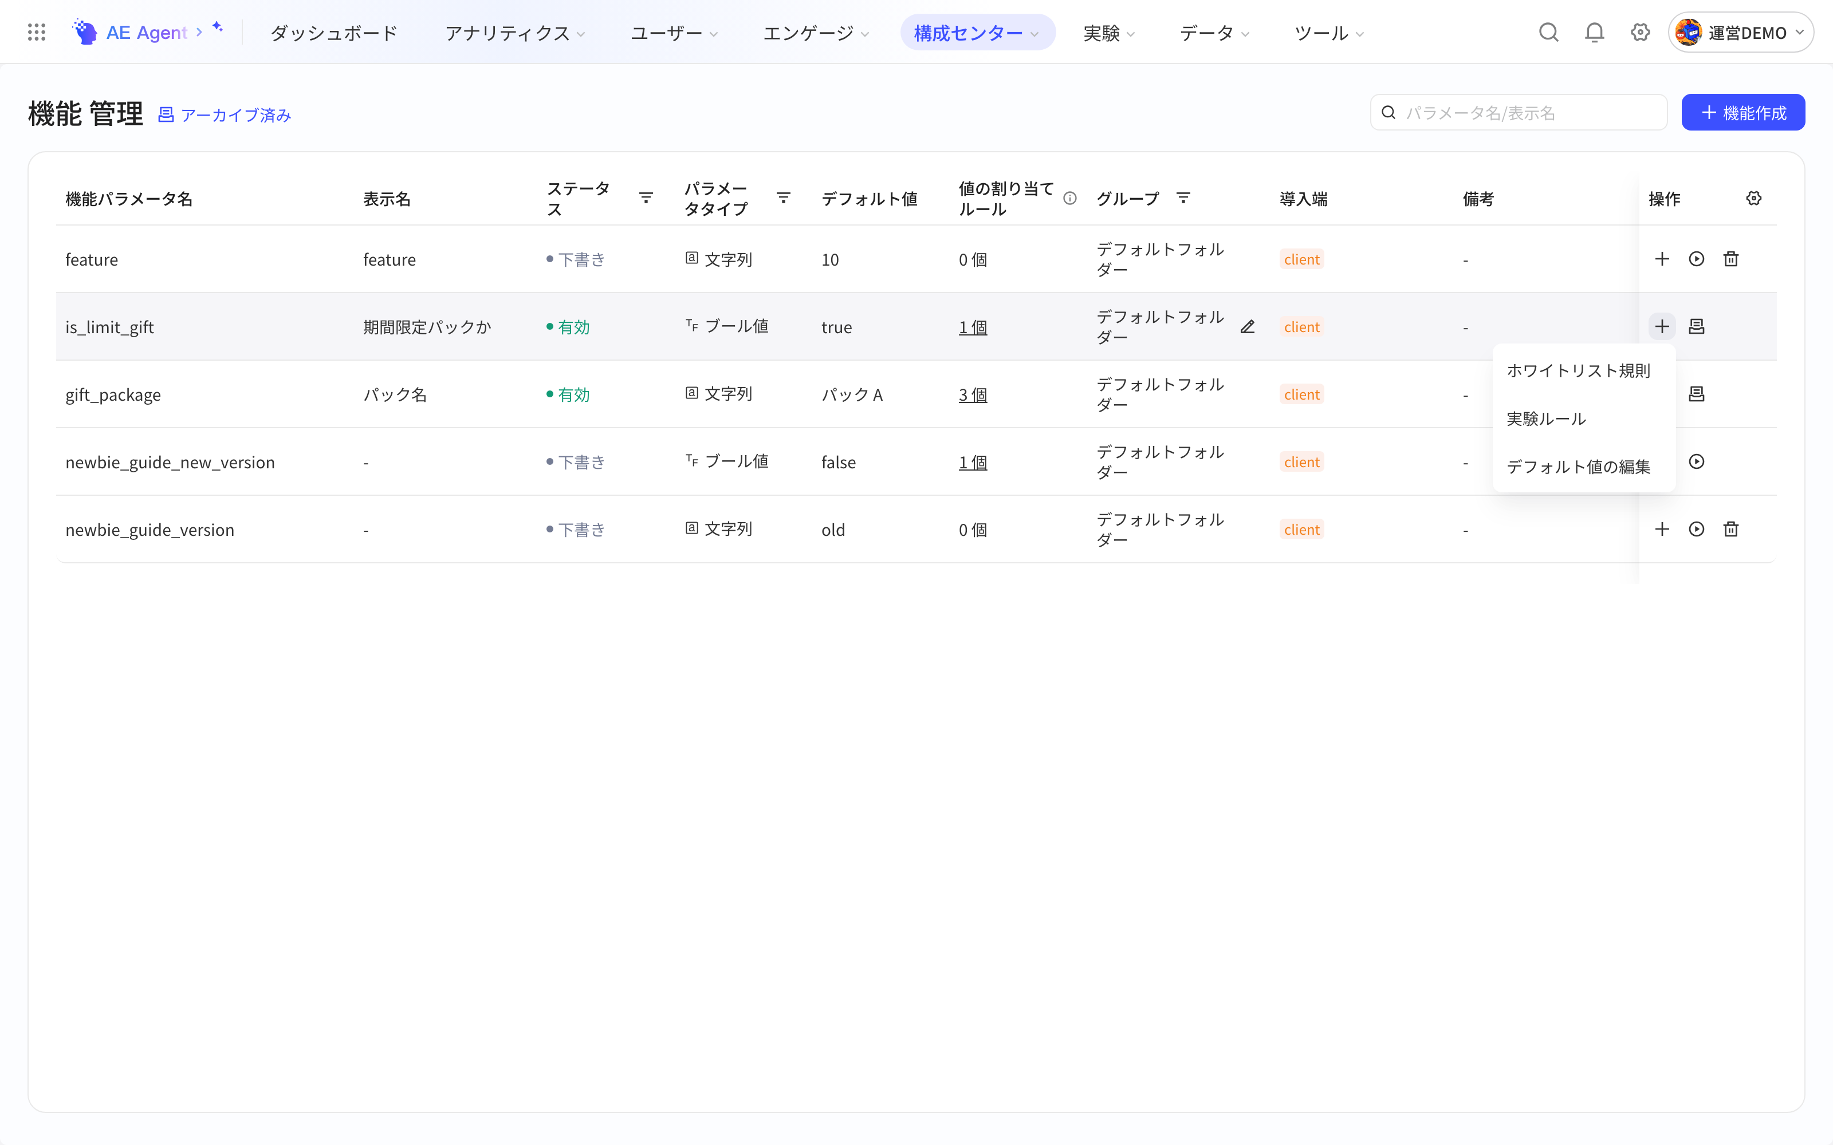The width and height of the screenshot is (1833, 1145).
Task: Click the gift_package parameter name
Action: coord(113,394)
